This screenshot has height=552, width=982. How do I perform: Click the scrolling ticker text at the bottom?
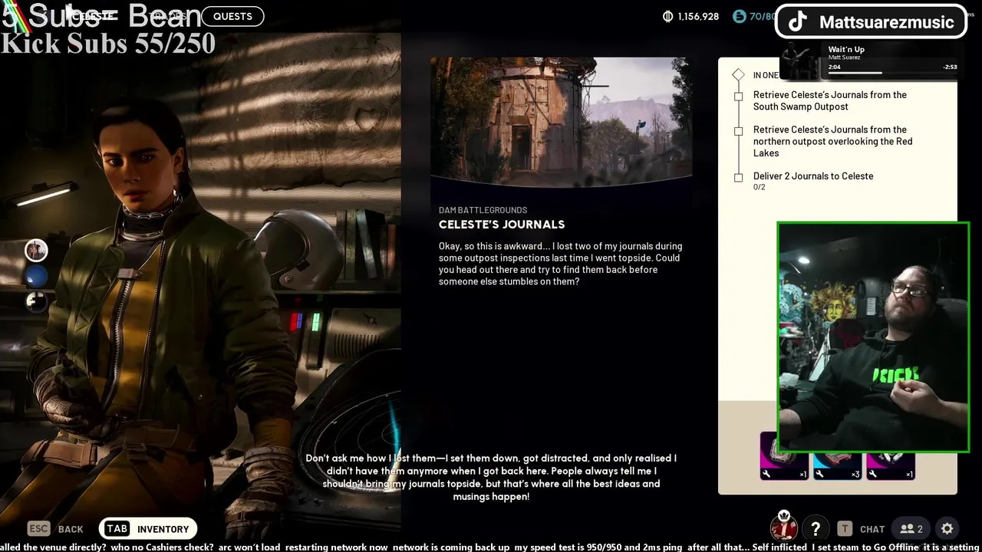[x=491, y=547]
